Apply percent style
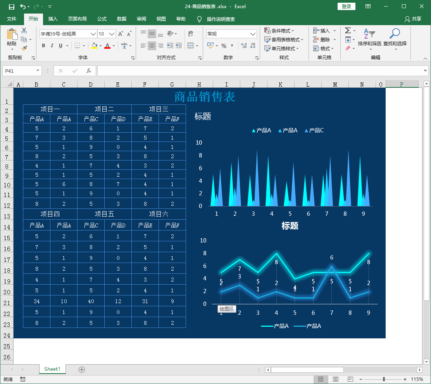The width and height of the screenshot is (431, 384). pos(224,46)
